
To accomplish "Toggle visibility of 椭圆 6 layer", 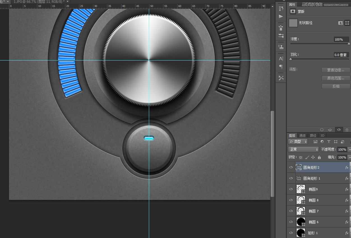I will [x=291, y=222].
